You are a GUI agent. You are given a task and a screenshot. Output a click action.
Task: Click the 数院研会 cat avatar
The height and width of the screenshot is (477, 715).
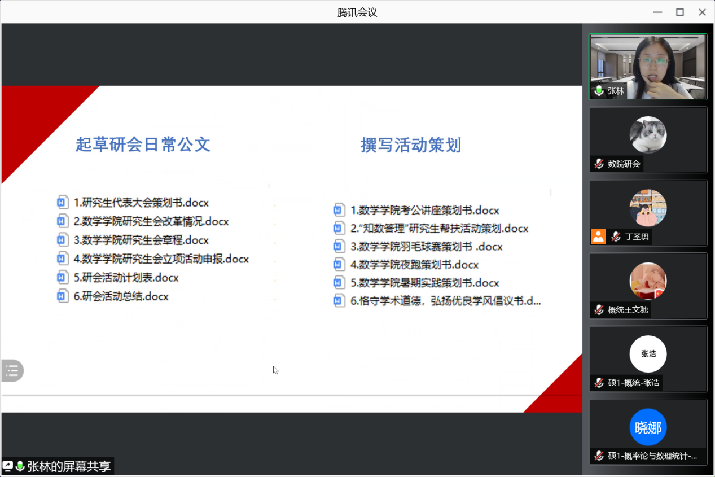pos(648,135)
